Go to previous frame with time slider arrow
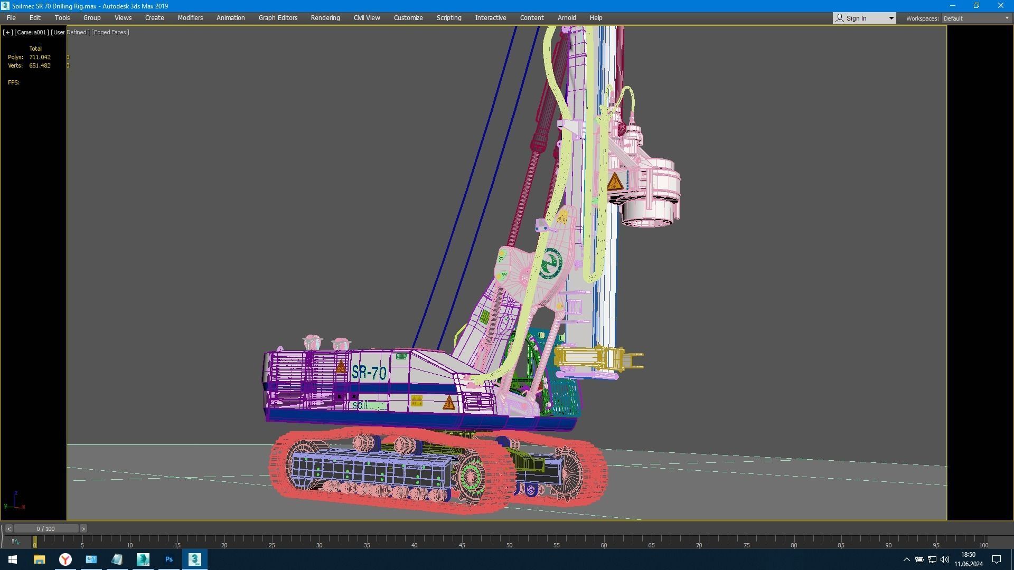1014x570 pixels. [9, 529]
